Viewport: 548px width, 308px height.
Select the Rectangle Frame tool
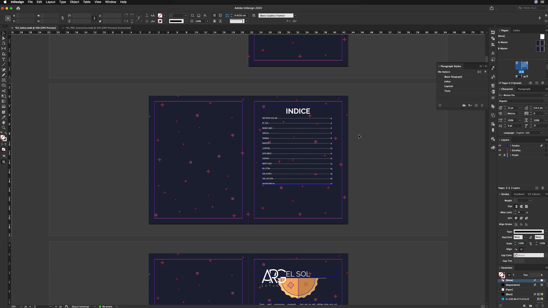coord(4,80)
